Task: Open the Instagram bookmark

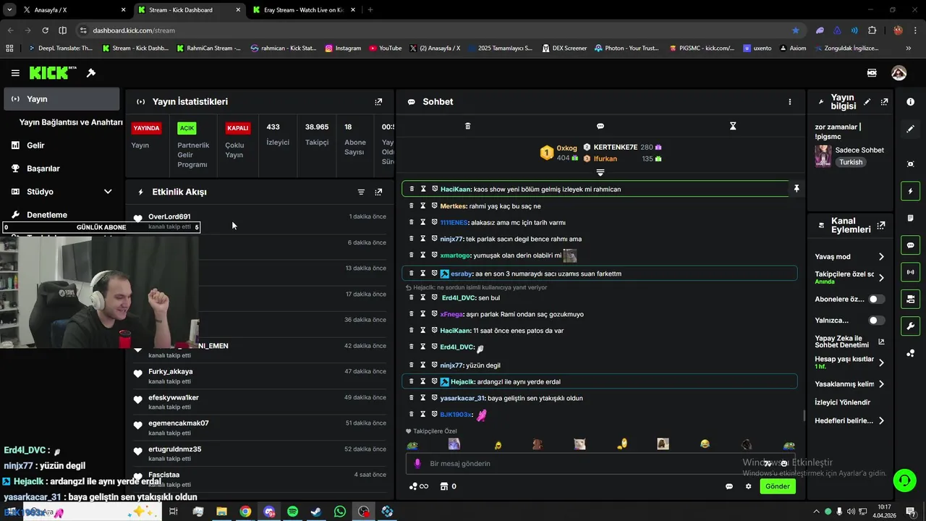Action: coord(343,48)
